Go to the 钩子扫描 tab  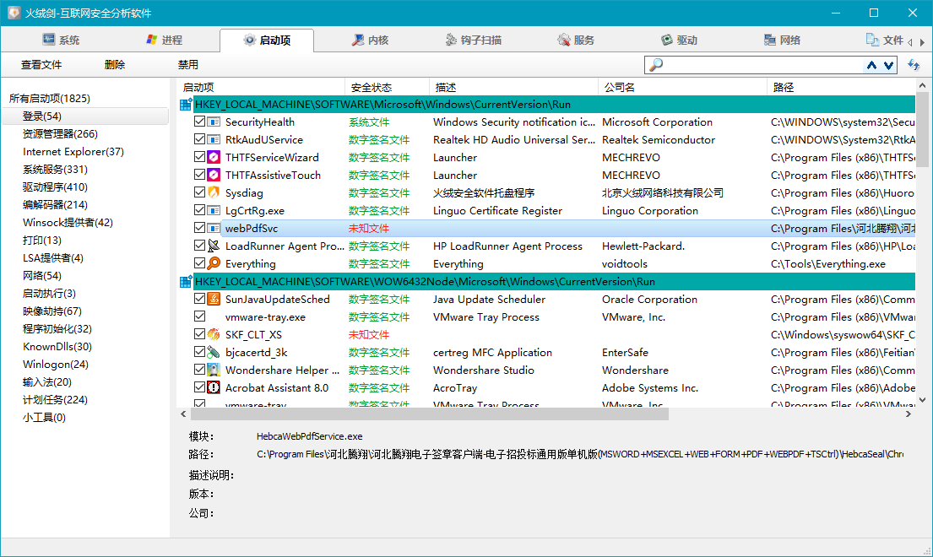pos(473,40)
